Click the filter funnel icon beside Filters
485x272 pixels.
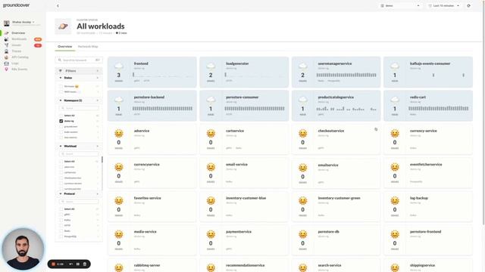click(61, 71)
